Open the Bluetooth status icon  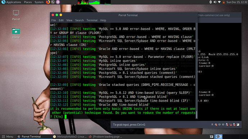211,2
